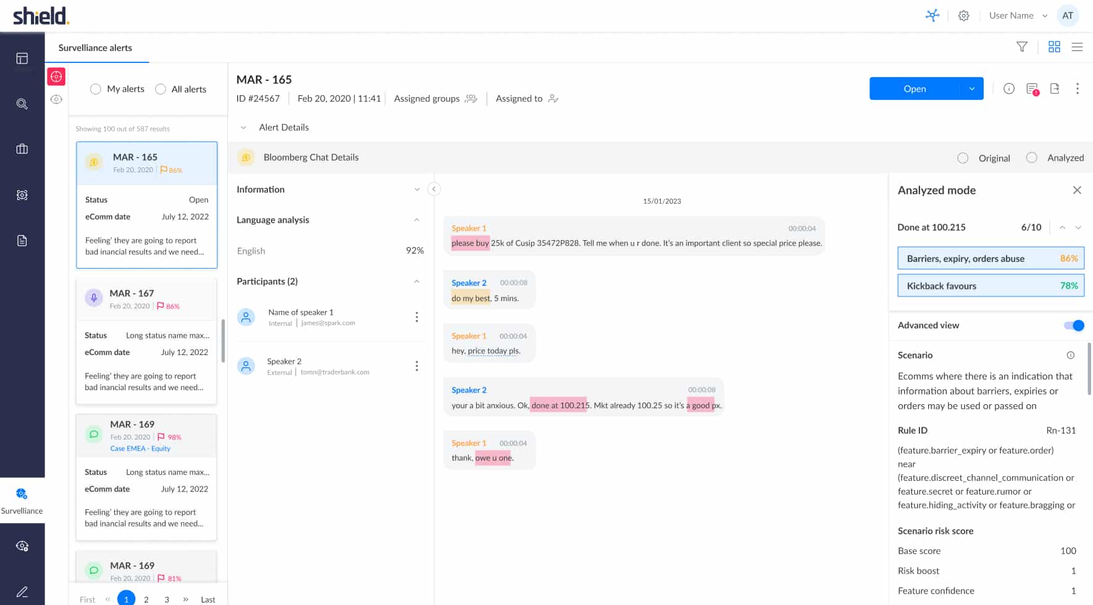This screenshot has width=1093, height=605.
Task: Switch to grid view layout icon
Action: [1054, 47]
